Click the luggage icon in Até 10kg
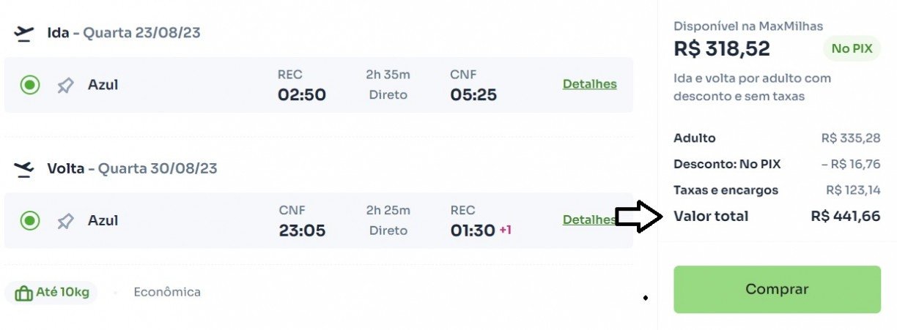 [23, 293]
